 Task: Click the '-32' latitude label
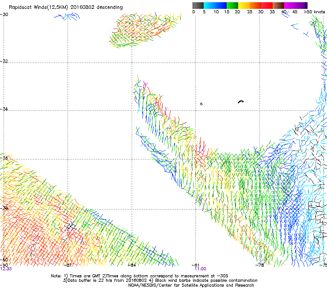tap(4, 61)
